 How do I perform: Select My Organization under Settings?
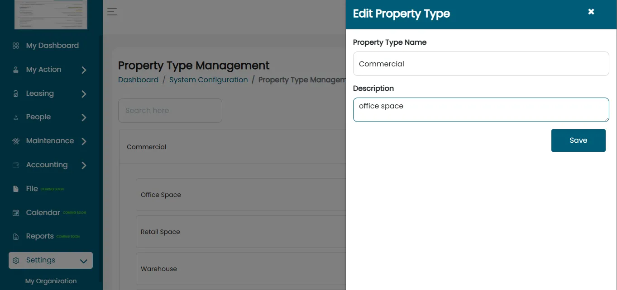point(51,281)
